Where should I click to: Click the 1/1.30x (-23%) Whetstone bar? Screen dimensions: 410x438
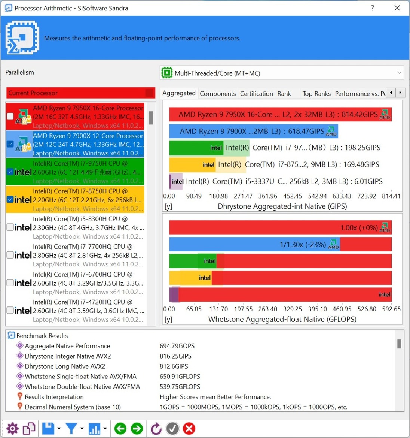pos(255,244)
